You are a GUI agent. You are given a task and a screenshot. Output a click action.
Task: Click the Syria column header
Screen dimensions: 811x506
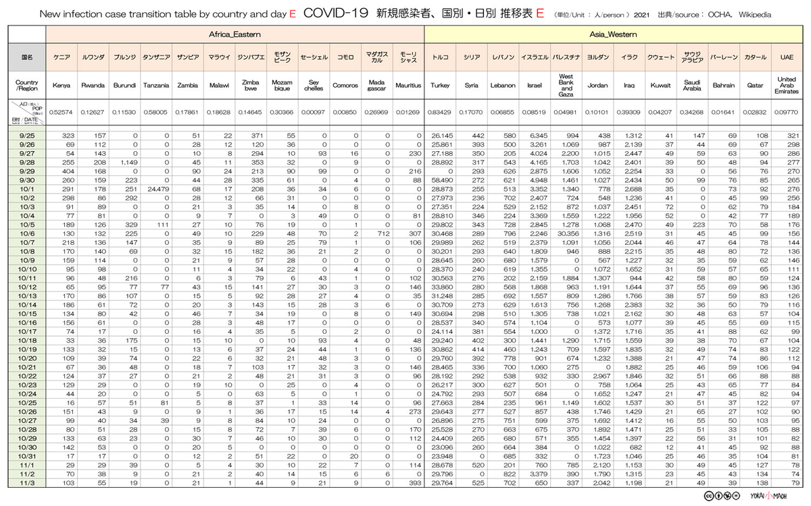[472, 86]
